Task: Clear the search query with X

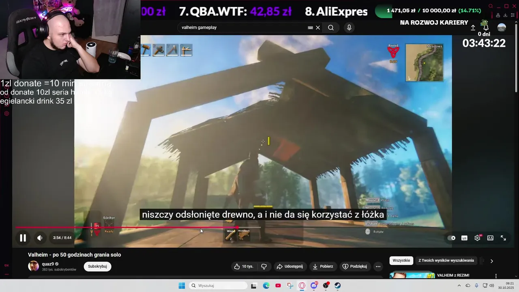Action: coord(318,28)
